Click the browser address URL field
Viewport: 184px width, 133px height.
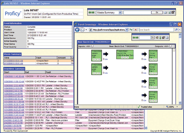point(109,30)
